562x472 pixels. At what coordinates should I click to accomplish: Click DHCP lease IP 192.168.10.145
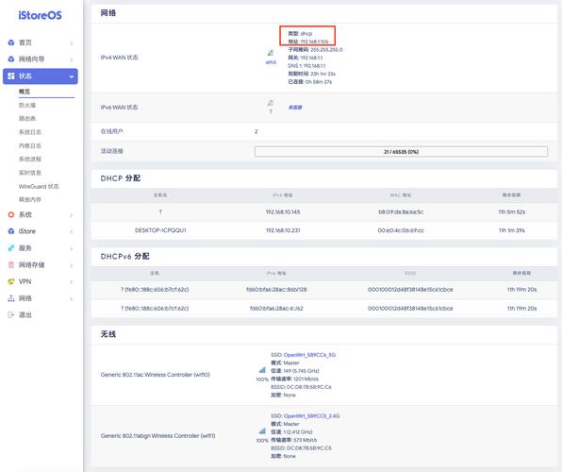283,212
